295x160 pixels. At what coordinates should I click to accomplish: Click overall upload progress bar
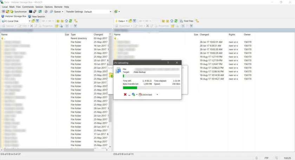[151, 88]
